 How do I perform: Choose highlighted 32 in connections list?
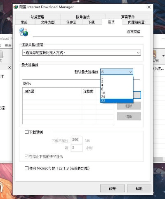tap(117, 101)
